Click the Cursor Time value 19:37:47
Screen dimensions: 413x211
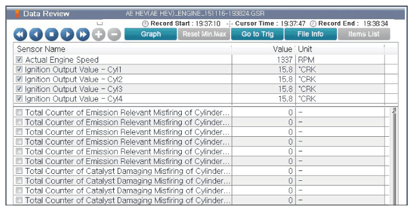tap(293, 24)
